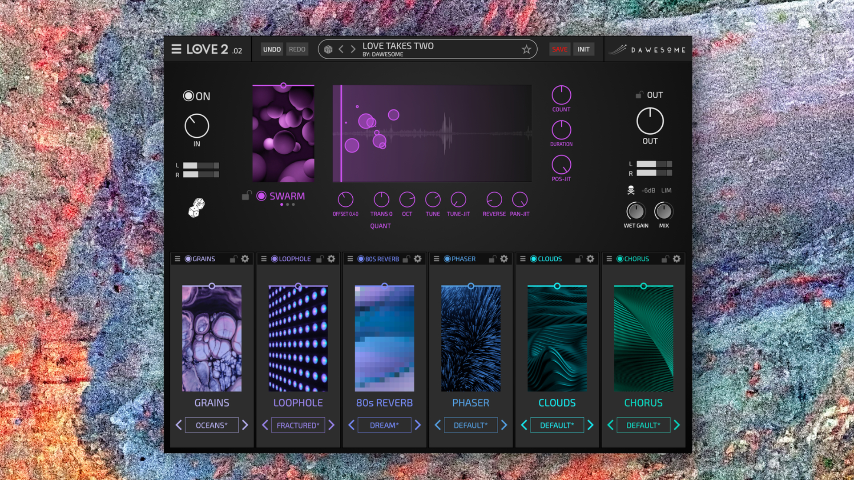Click the skull icon near limiter
The height and width of the screenshot is (480, 854).
[631, 190]
